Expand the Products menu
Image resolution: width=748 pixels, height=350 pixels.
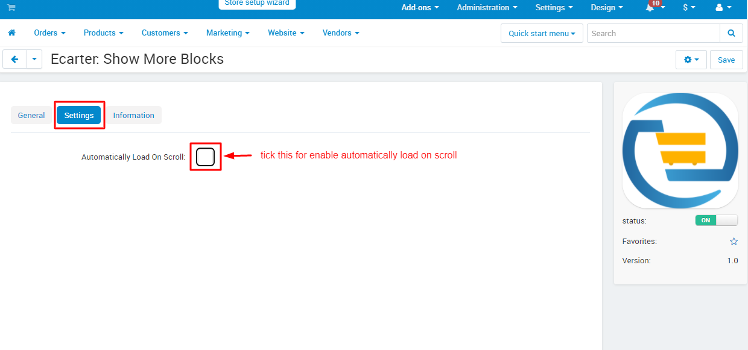point(103,33)
